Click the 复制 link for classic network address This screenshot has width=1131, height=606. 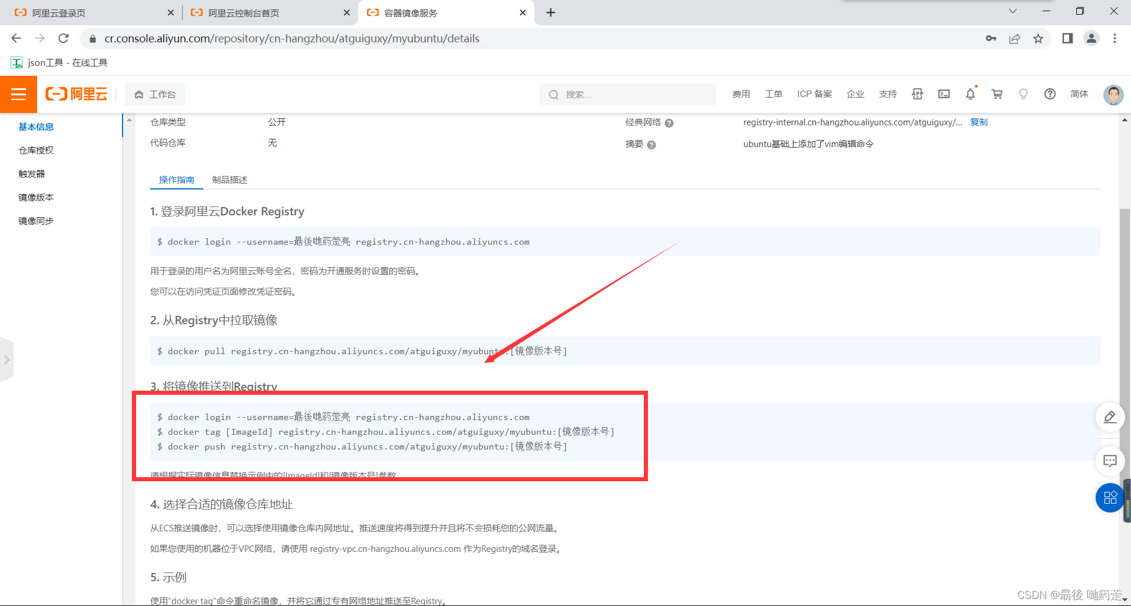979,122
